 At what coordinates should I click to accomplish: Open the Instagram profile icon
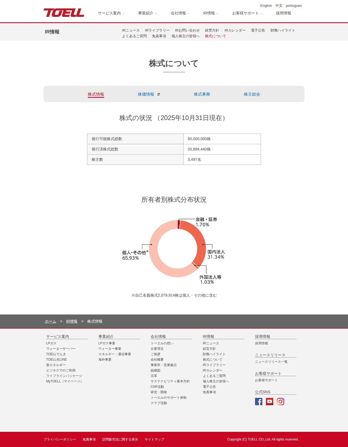pyautogui.click(x=280, y=401)
